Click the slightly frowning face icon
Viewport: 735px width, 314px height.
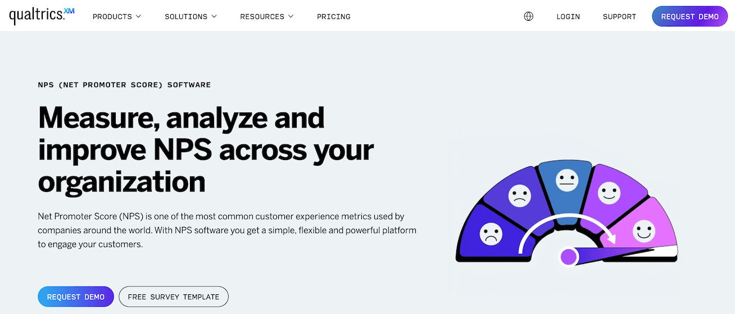click(520, 196)
